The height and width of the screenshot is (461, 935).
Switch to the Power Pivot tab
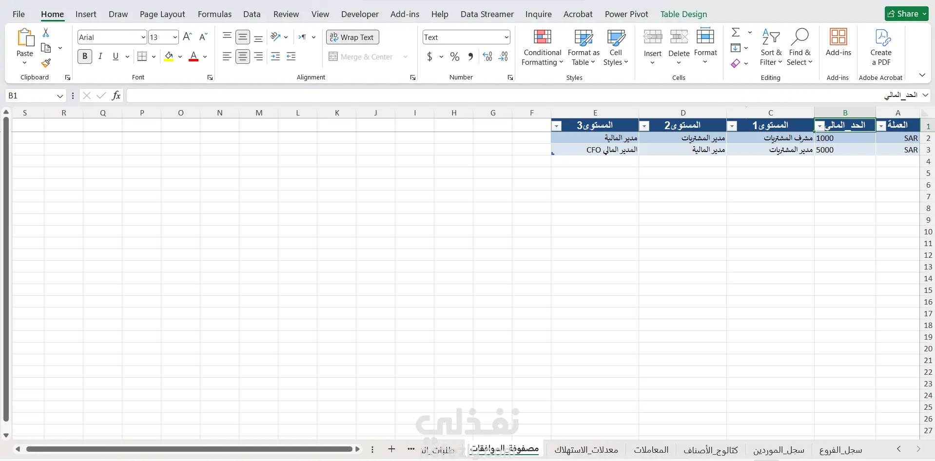[x=626, y=14]
